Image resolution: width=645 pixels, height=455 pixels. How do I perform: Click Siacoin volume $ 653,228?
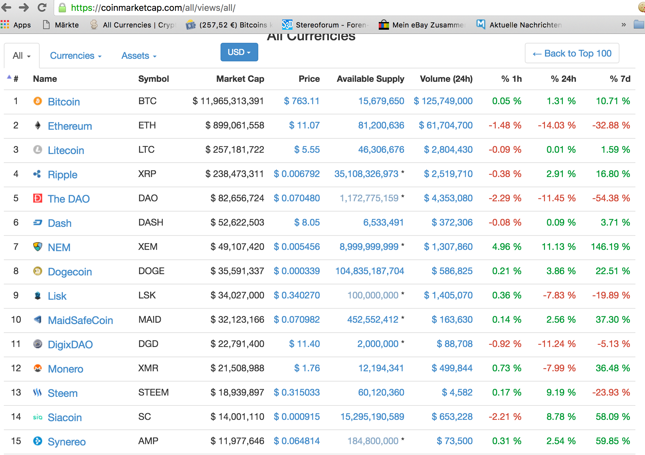pyautogui.click(x=452, y=417)
